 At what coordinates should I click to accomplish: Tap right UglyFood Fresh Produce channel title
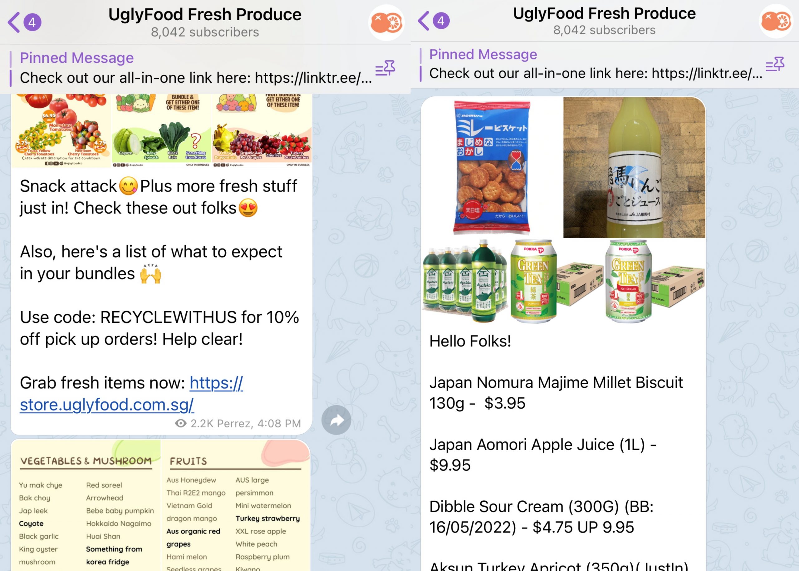604,13
